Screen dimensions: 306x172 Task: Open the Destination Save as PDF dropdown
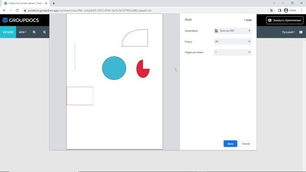click(232, 31)
